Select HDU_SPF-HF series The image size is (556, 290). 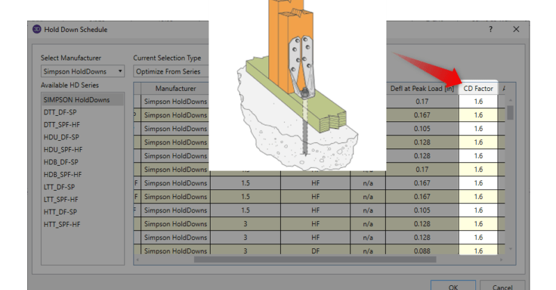[x=63, y=149]
